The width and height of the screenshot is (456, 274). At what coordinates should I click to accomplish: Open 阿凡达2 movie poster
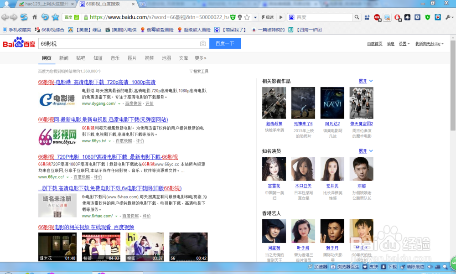click(332, 103)
